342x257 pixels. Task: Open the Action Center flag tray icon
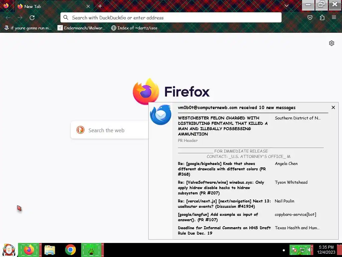coord(294,250)
